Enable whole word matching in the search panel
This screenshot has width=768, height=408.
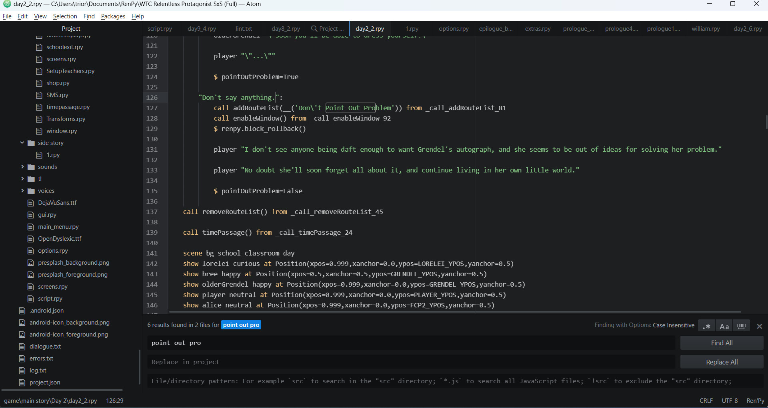pos(741,325)
